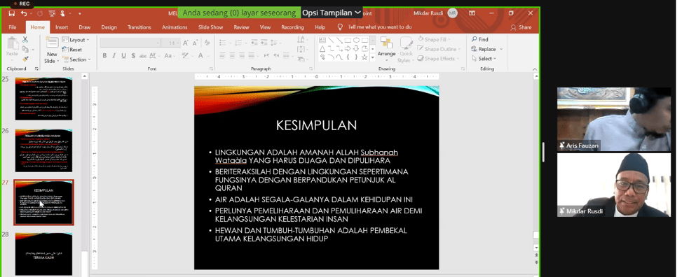Select the New Slide icon

52,43
